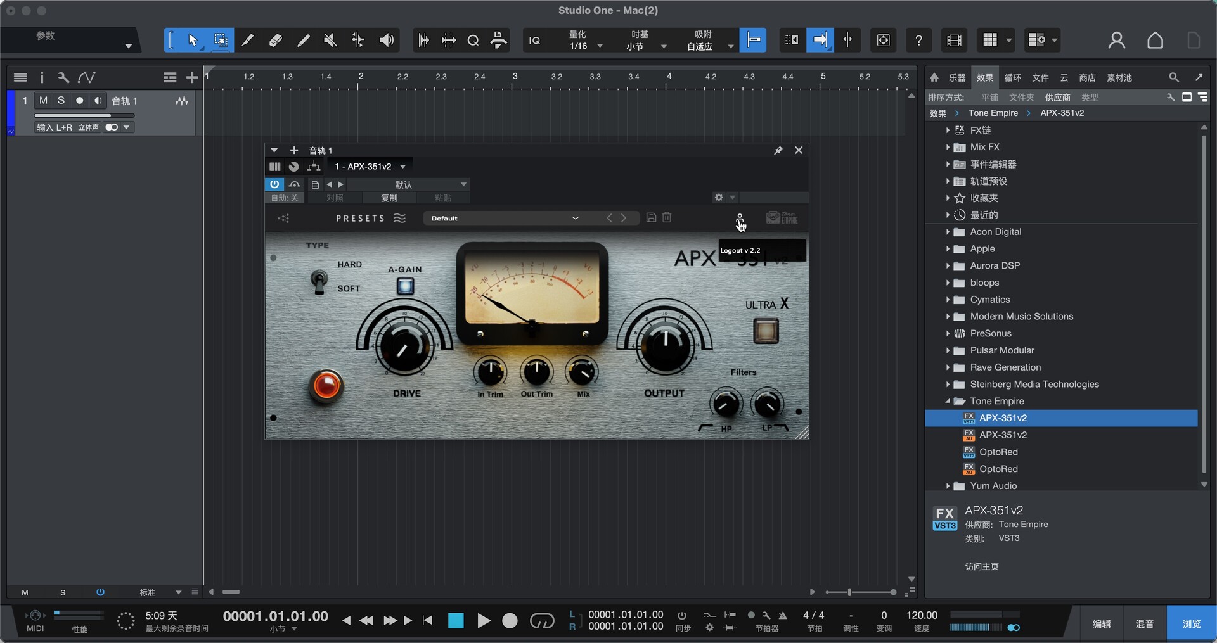Image resolution: width=1217 pixels, height=643 pixels.
Task: Add a new track with plus icon
Action: (x=192, y=77)
